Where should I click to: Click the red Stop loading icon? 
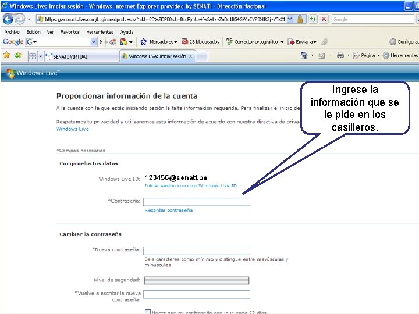pyautogui.click(x=324, y=19)
